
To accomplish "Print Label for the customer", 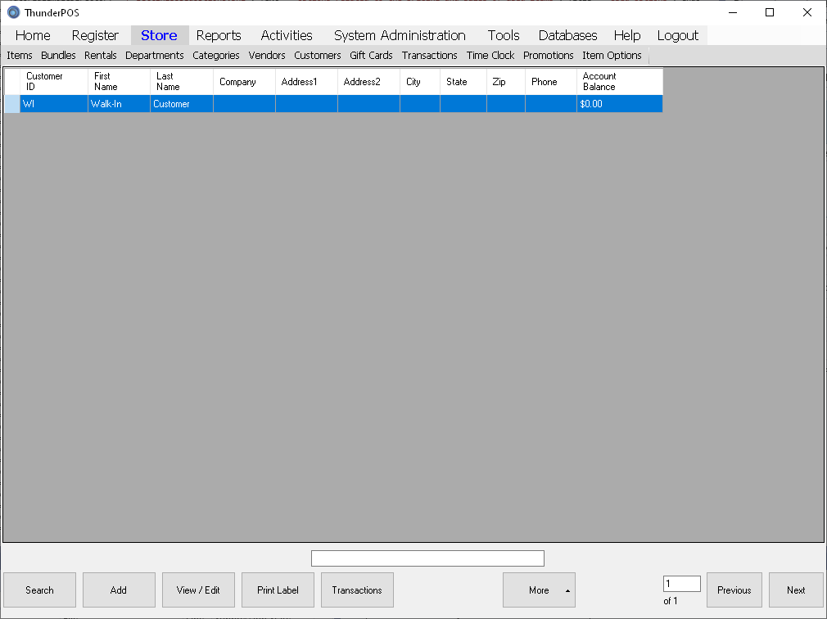I will (x=278, y=590).
